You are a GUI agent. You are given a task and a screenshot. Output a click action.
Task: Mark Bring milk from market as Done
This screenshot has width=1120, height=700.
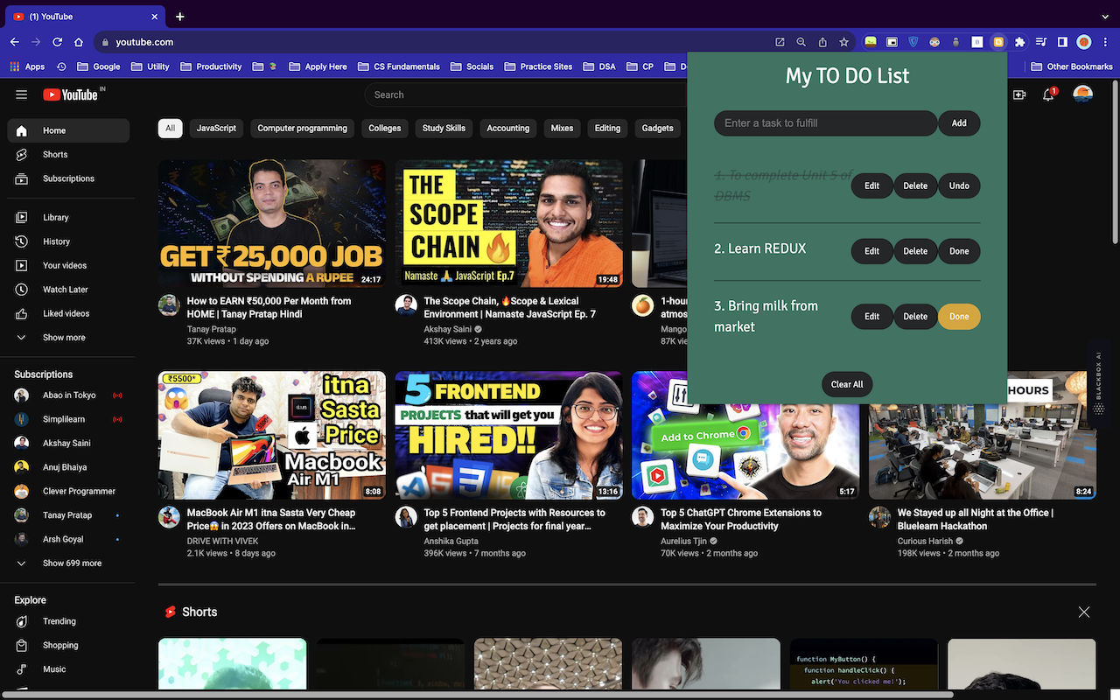(x=959, y=317)
